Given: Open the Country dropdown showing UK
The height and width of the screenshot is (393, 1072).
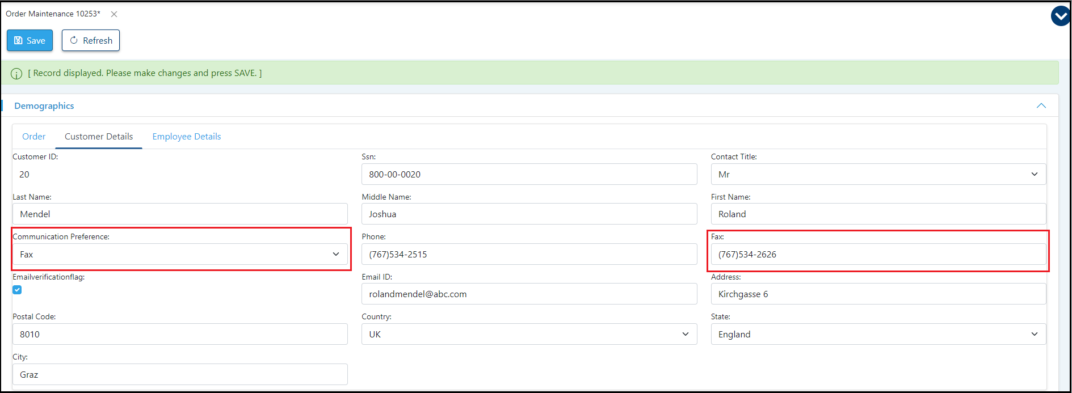Looking at the screenshot, I should click(x=529, y=334).
